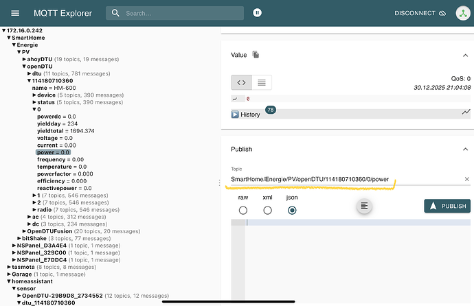Image resolution: width=474 pixels, height=306 pixels.
Task: Click the search magnifier icon
Action: point(115,13)
